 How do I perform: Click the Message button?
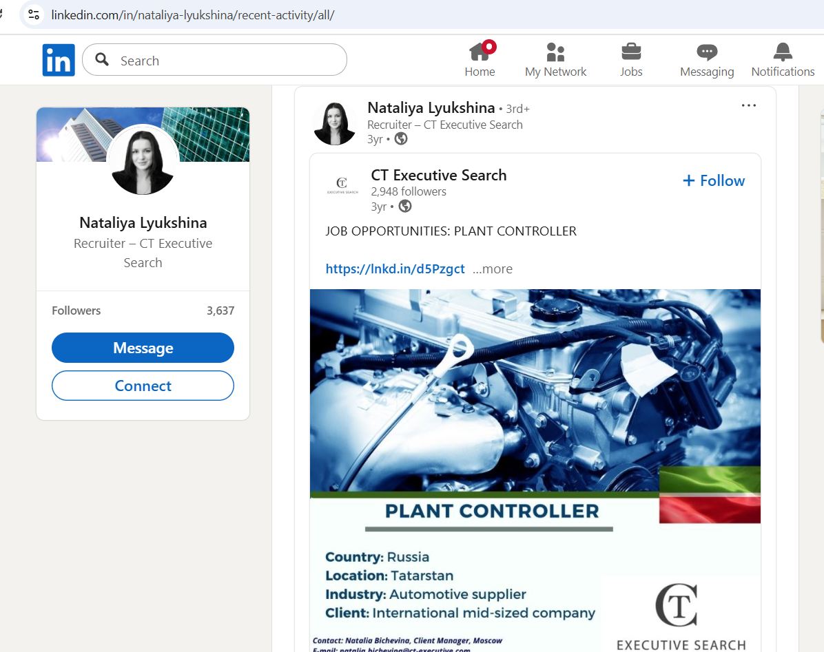pyautogui.click(x=143, y=348)
